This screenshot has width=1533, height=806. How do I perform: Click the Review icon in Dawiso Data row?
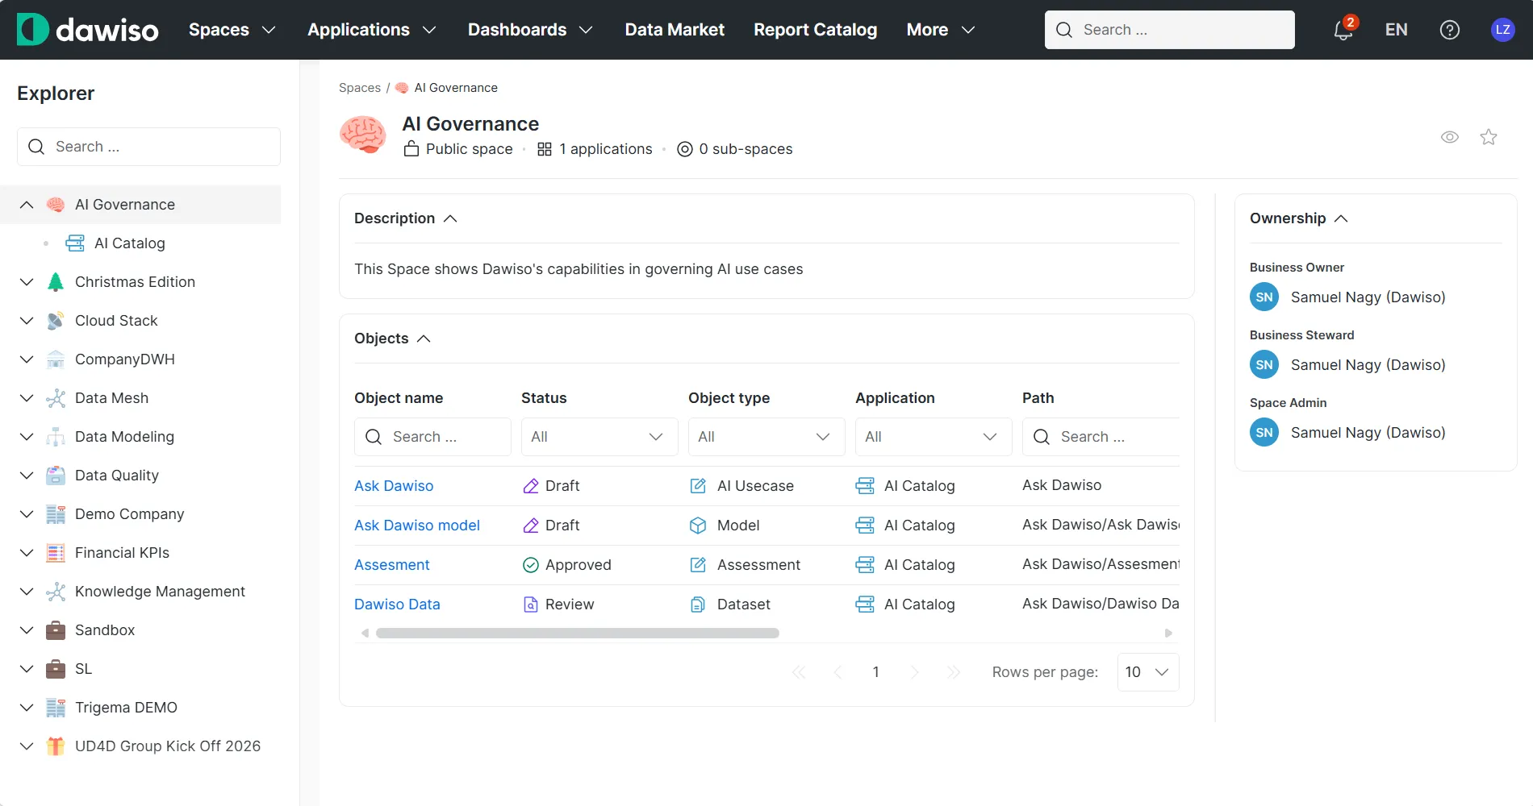(x=531, y=604)
